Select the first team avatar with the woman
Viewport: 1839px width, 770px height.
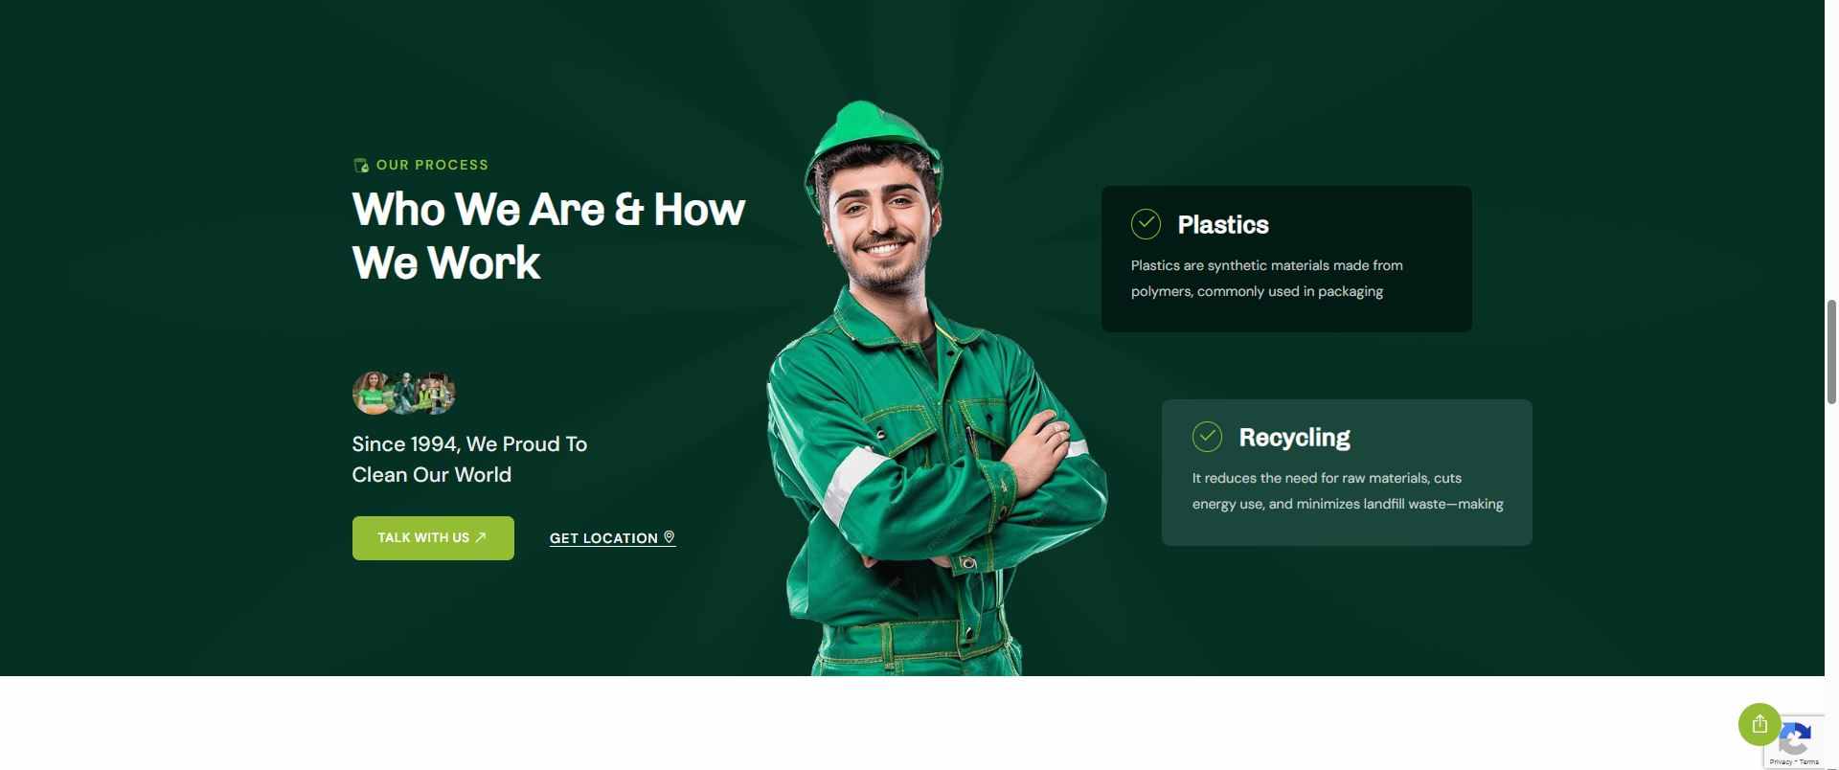pyautogui.click(x=372, y=393)
